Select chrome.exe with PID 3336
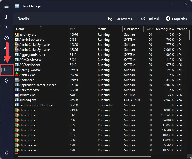Image resolution: width=192 pixels, height=159 pixels. pyautogui.click(x=101, y=135)
